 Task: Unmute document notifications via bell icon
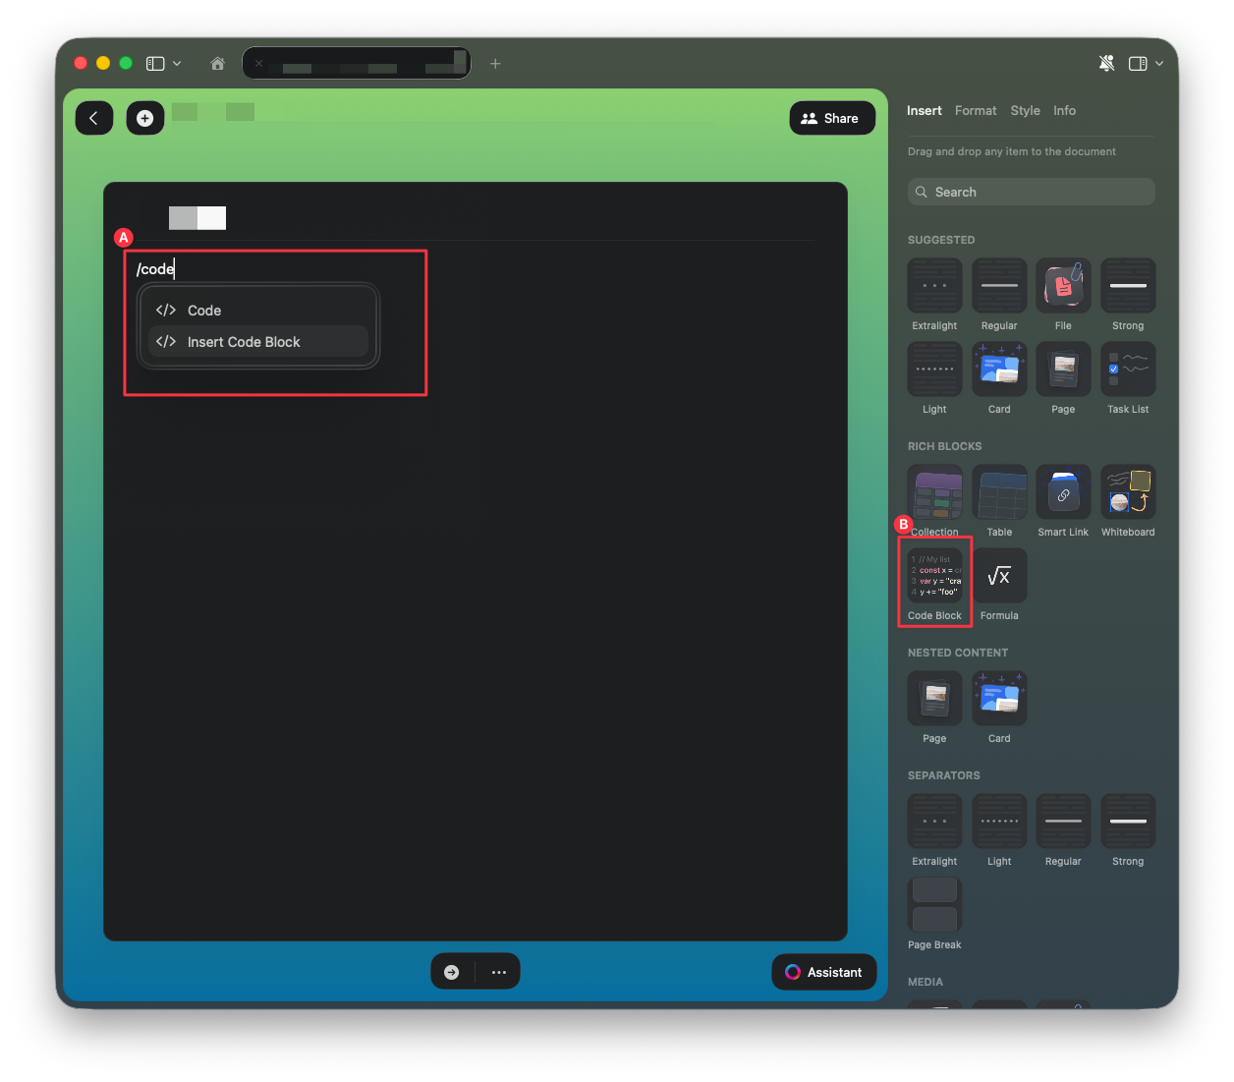(x=1107, y=63)
